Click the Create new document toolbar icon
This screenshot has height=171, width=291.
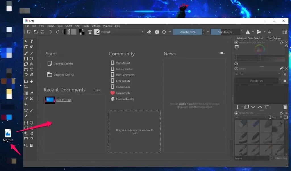(x=29, y=32)
